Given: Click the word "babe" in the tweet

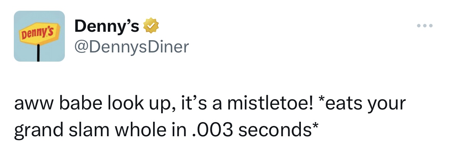Looking at the screenshot, I should [75, 104].
